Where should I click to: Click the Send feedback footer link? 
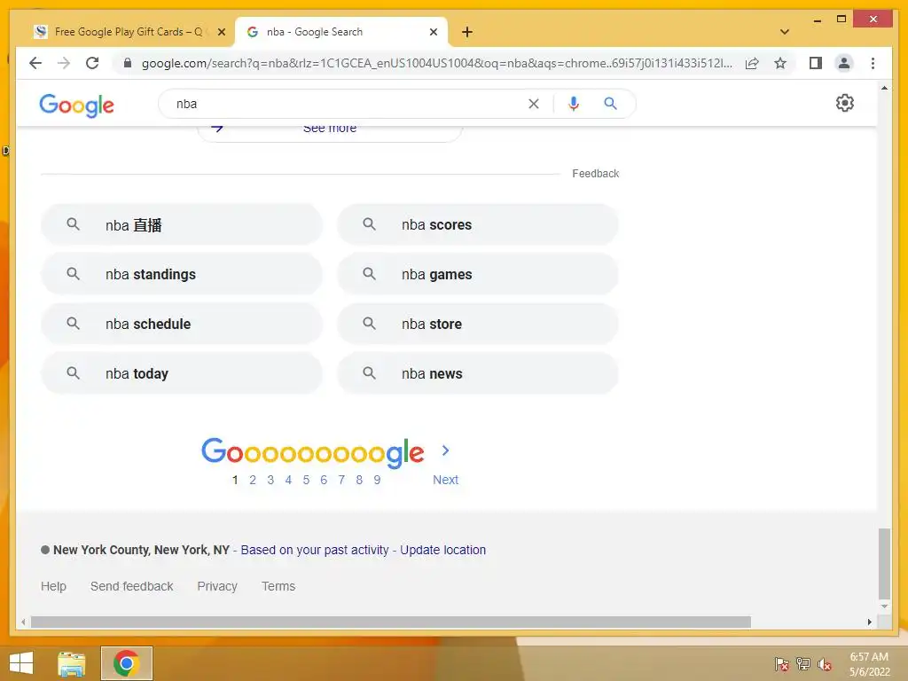click(x=131, y=587)
